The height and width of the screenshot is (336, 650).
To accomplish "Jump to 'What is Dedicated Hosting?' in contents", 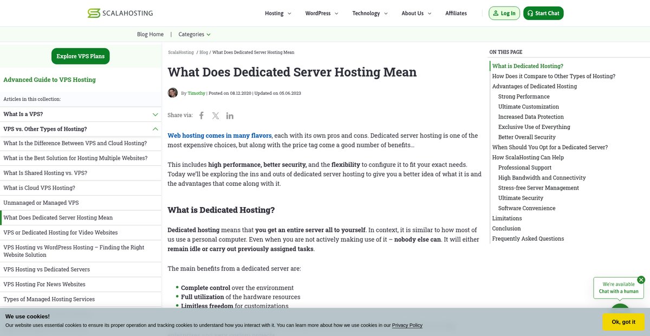I will (528, 66).
